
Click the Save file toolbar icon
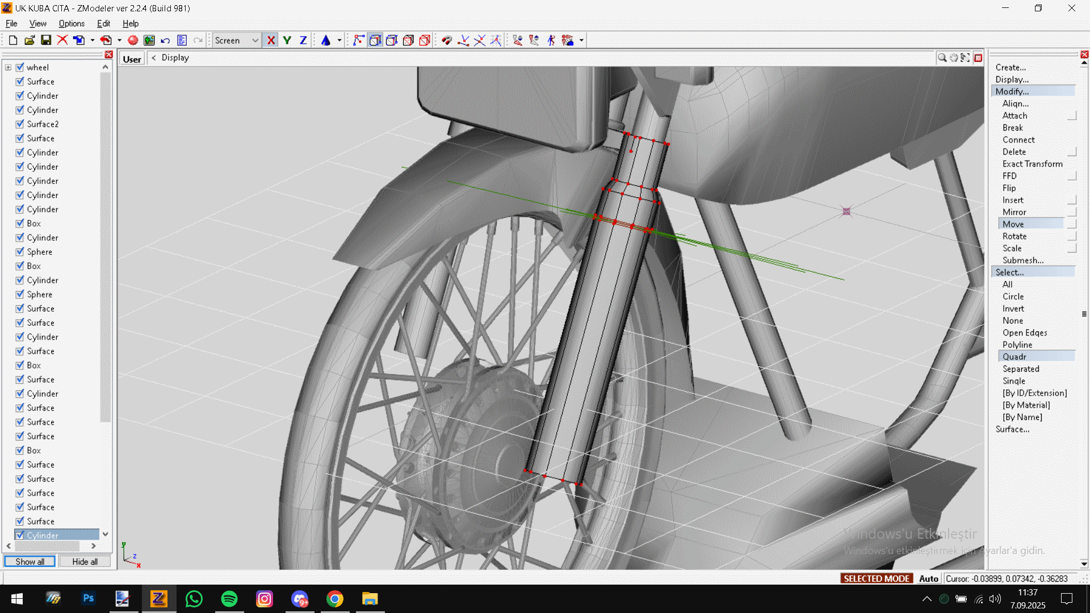pyautogui.click(x=46, y=40)
